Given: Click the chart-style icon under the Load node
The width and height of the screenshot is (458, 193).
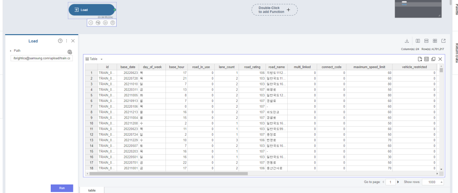Looking at the screenshot, I should pyautogui.click(x=98, y=23).
